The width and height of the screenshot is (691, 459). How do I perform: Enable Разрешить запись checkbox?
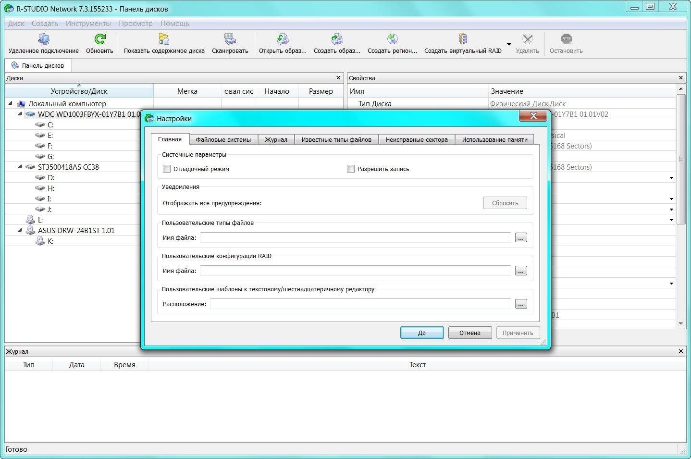[351, 169]
